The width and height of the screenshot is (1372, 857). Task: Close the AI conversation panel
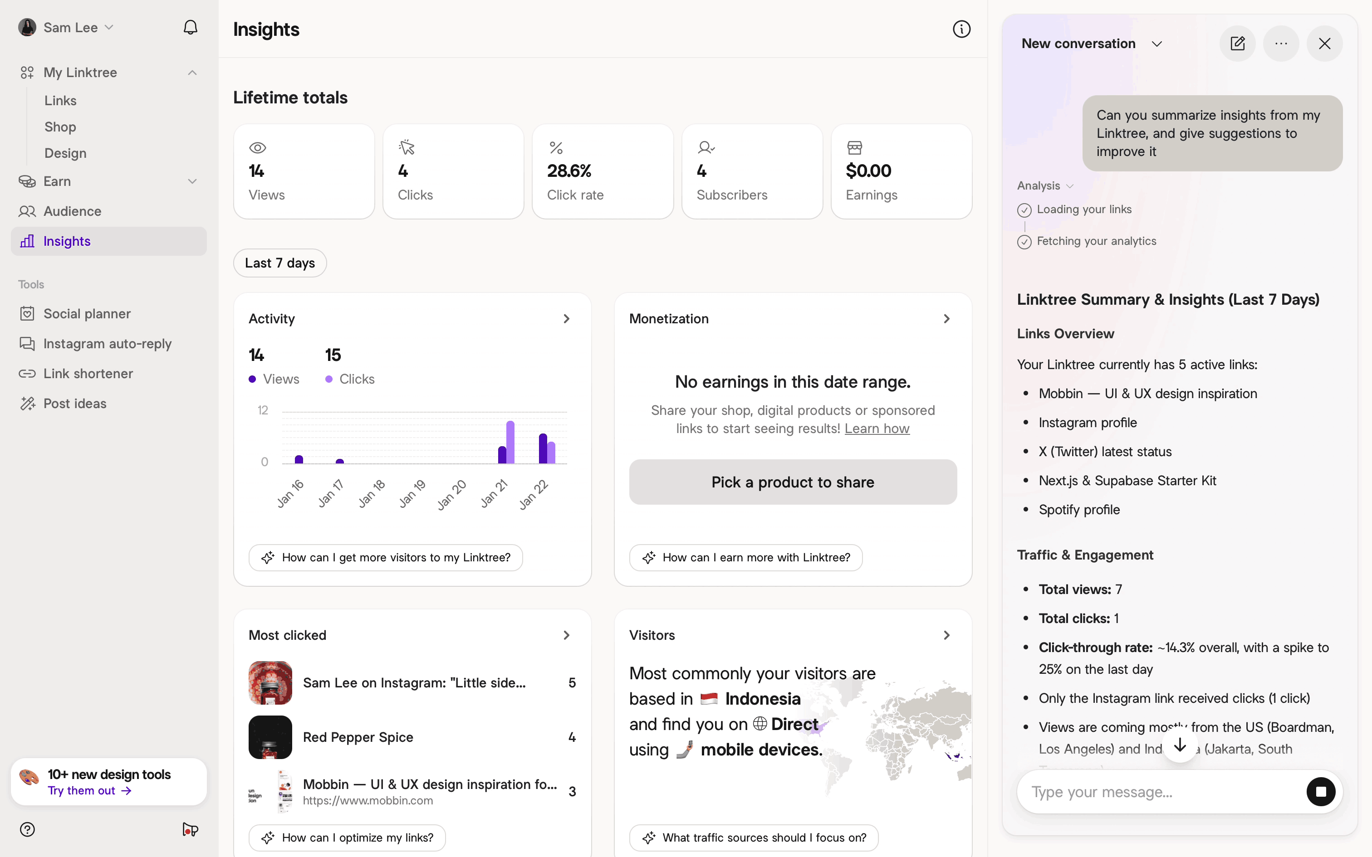point(1324,44)
